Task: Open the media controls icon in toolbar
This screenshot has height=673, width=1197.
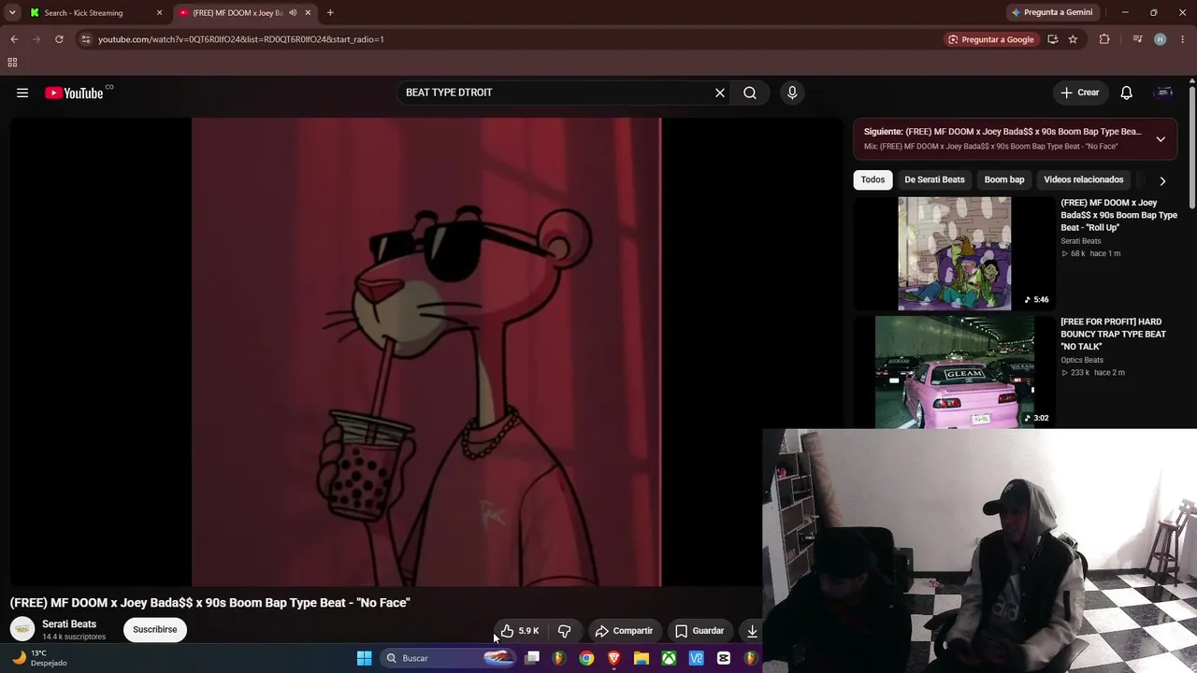Action: [1137, 39]
